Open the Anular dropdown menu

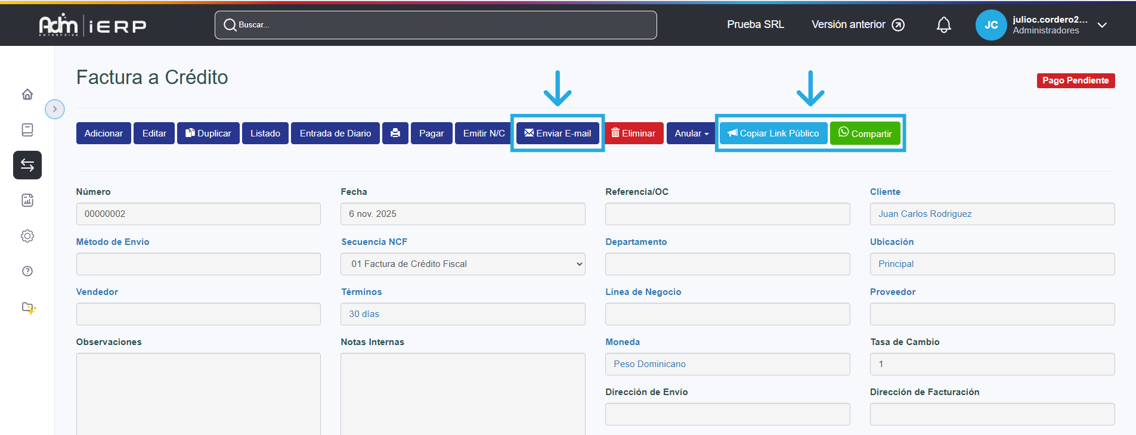coord(691,133)
